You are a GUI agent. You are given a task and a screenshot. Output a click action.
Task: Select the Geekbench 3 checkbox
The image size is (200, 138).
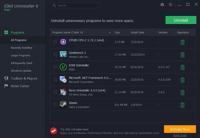tap(55, 54)
